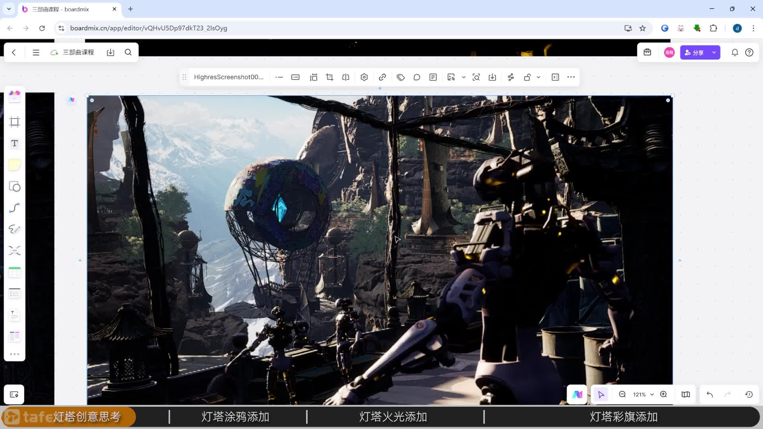Screen dimensions: 763x429
Task: Jump to 灯塔彩旗添加 chapter
Action: tap(624, 417)
